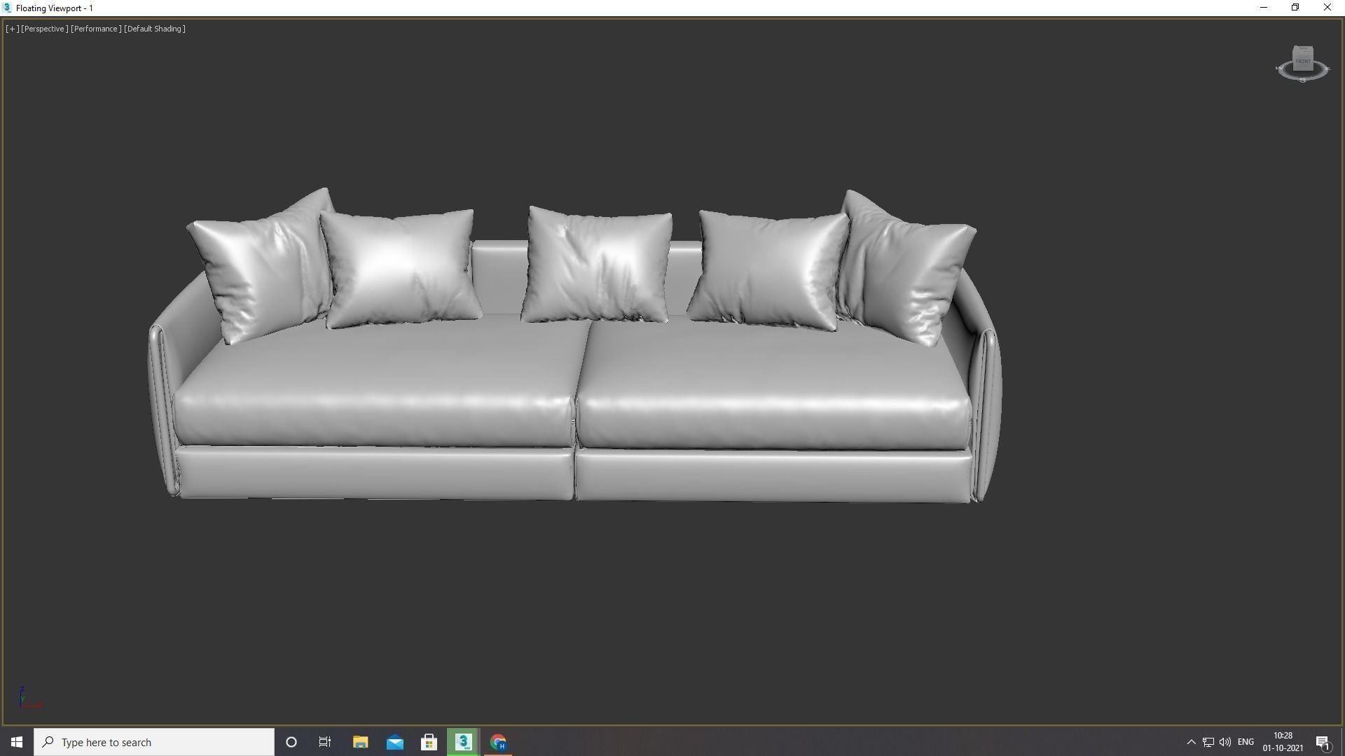Click the ENG language indicator
Screen dimensions: 1345x756
(1246, 742)
